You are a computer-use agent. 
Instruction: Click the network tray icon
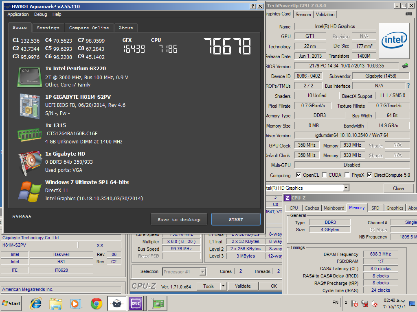tap(364, 303)
